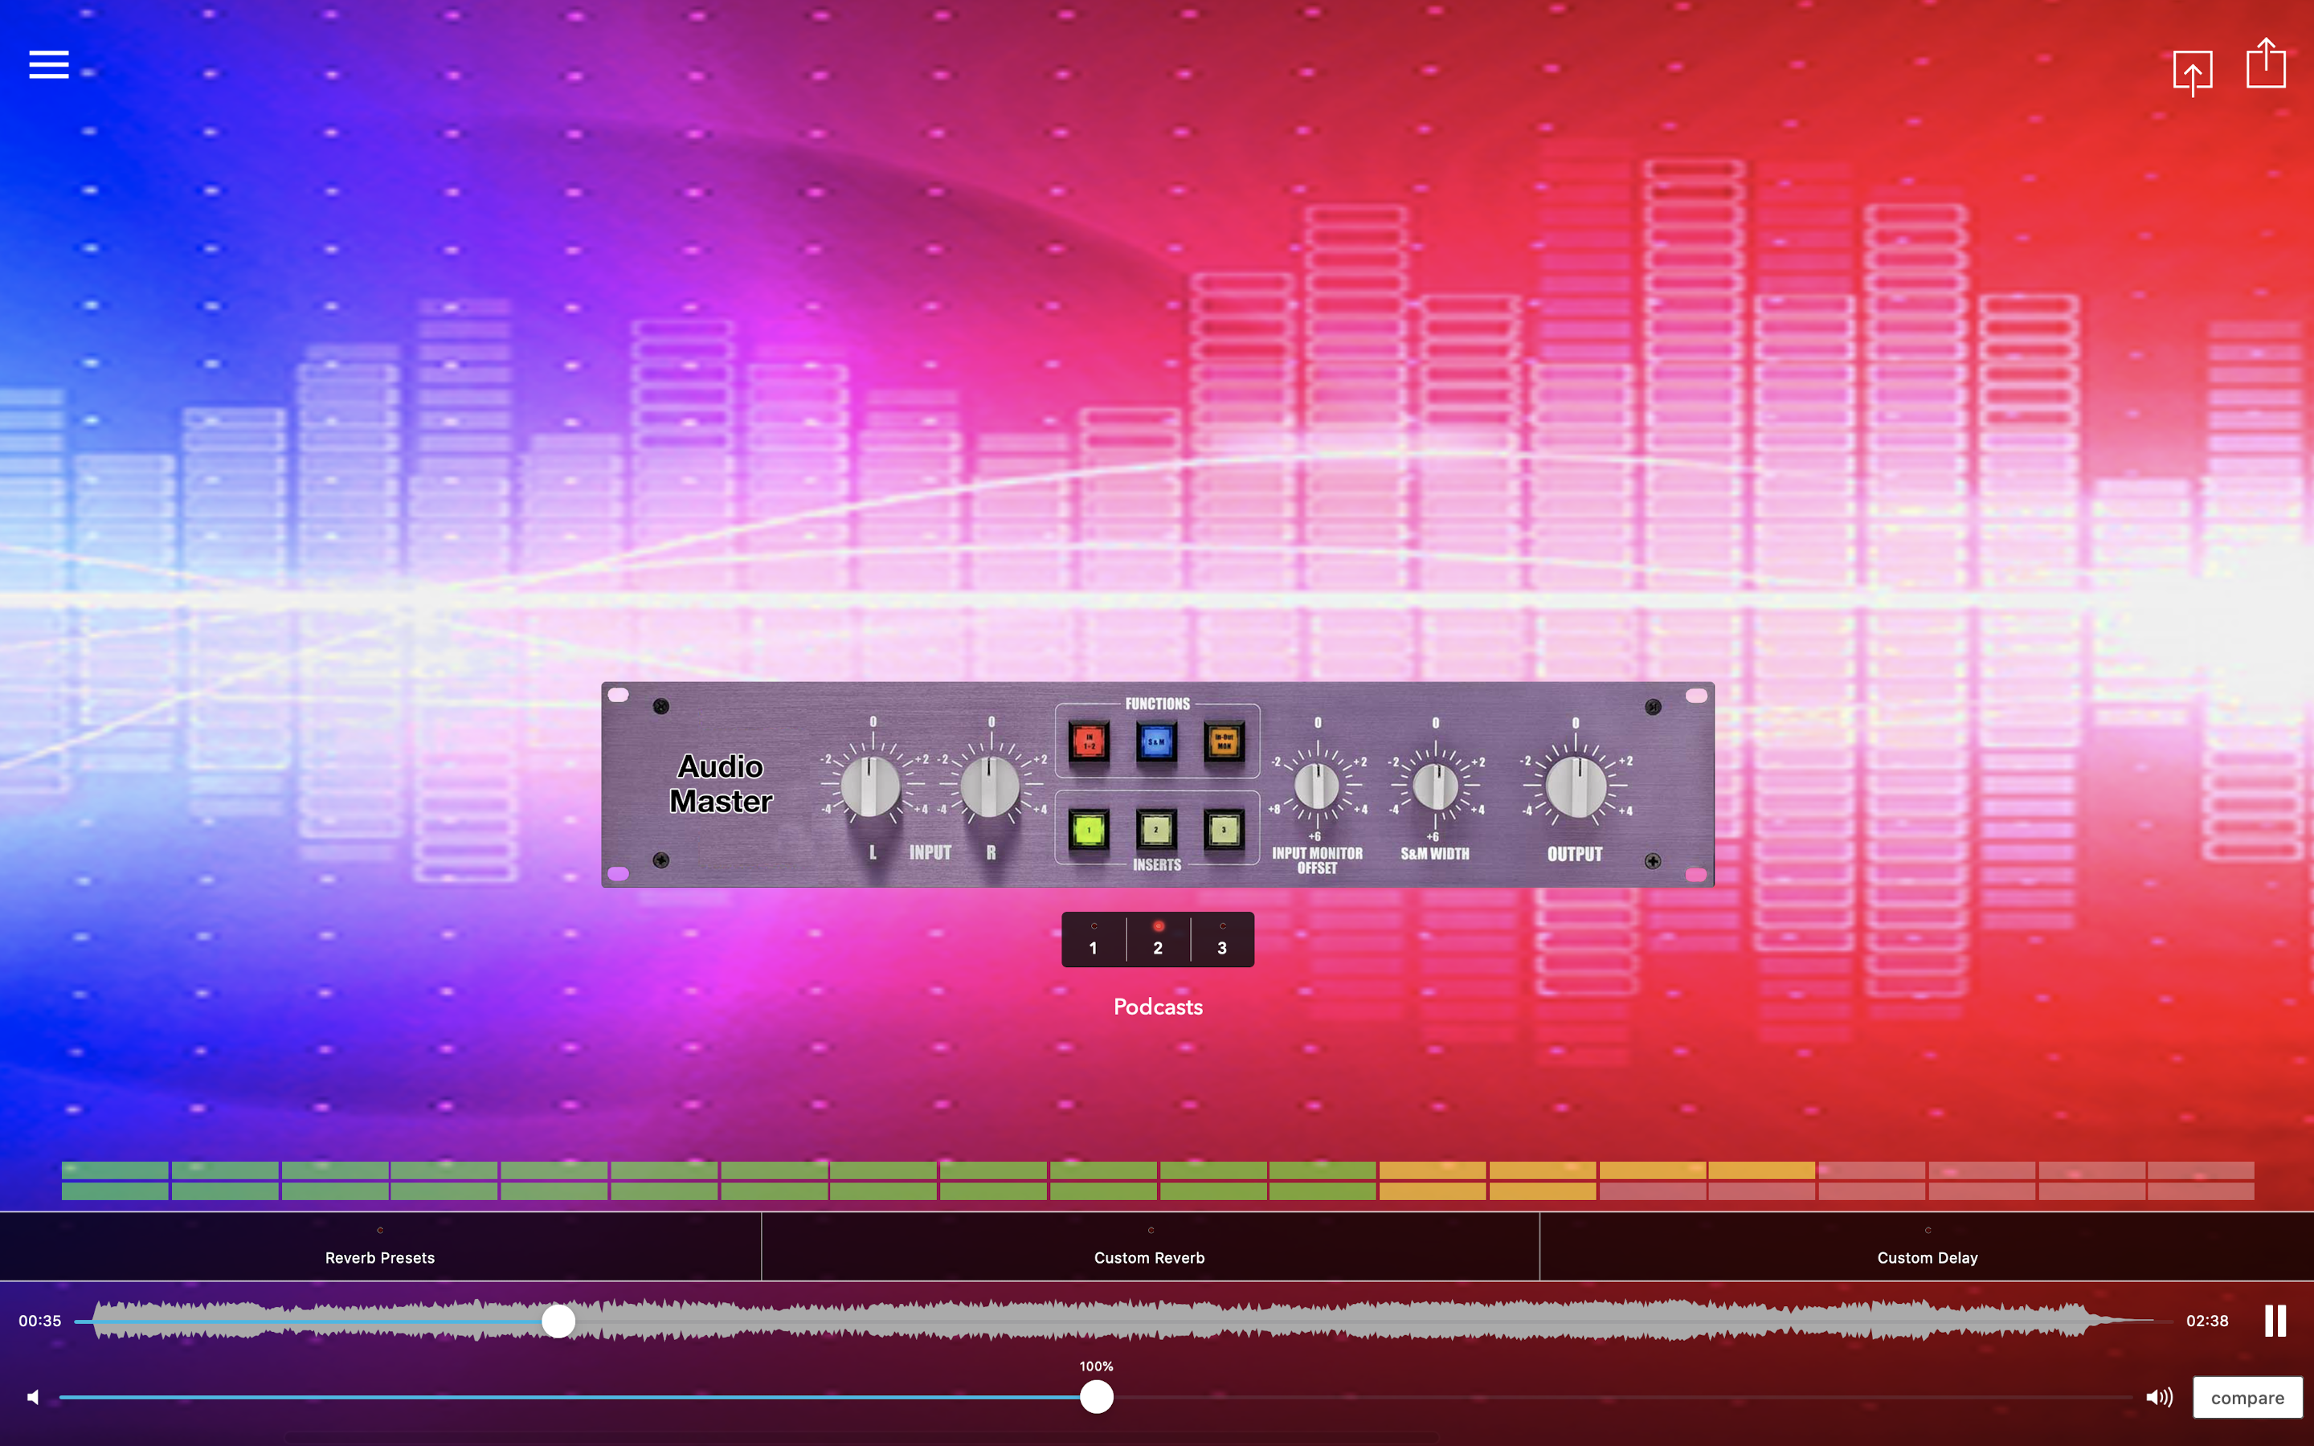Click the left Input L knob
The image size is (2314, 1446).
870,786
